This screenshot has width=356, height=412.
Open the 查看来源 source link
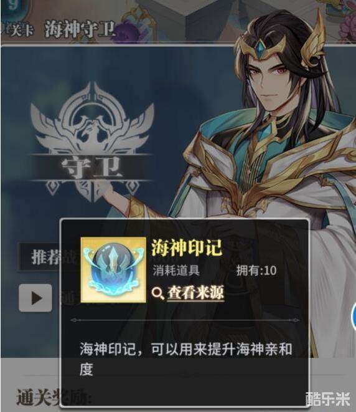(x=195, y=293)
